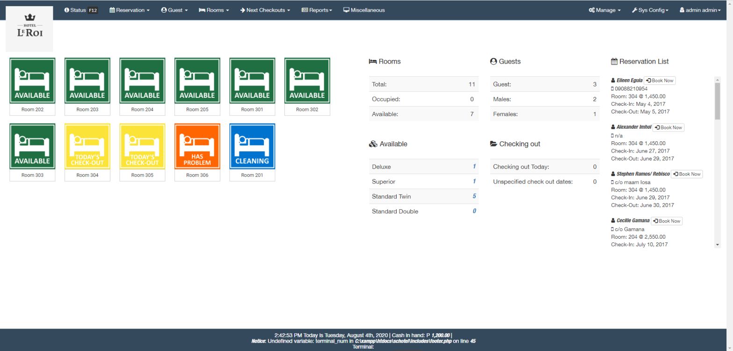Expand the Sys Config dropdown

tap(650, 10)
